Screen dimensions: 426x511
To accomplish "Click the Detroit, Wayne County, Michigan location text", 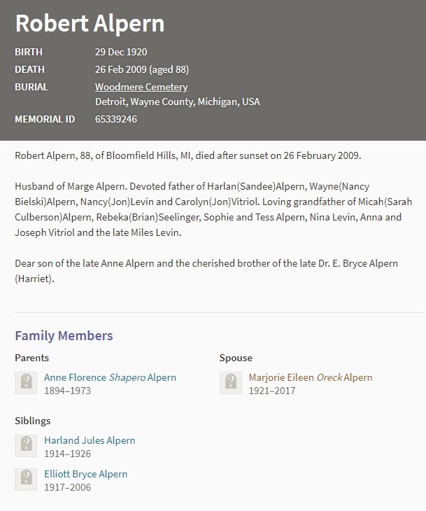I will 177,102.
